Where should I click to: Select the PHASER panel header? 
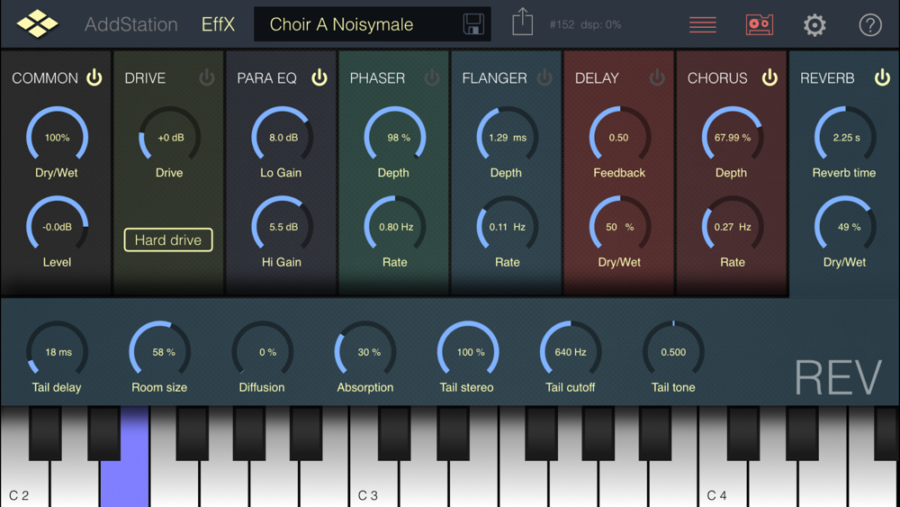tap(377, 78)
